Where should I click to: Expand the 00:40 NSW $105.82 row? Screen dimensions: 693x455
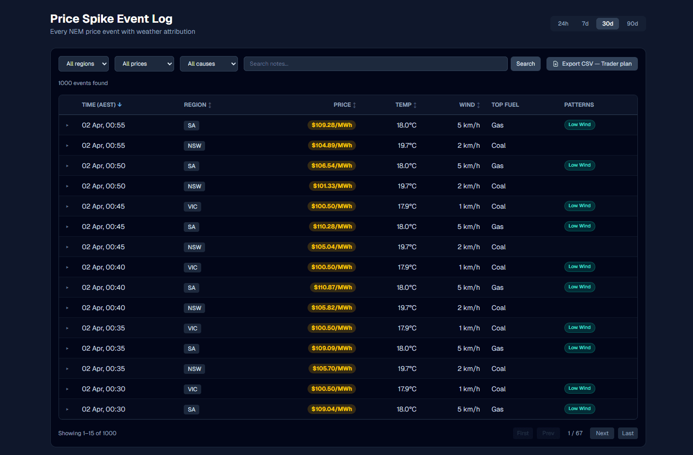[67, 308]
